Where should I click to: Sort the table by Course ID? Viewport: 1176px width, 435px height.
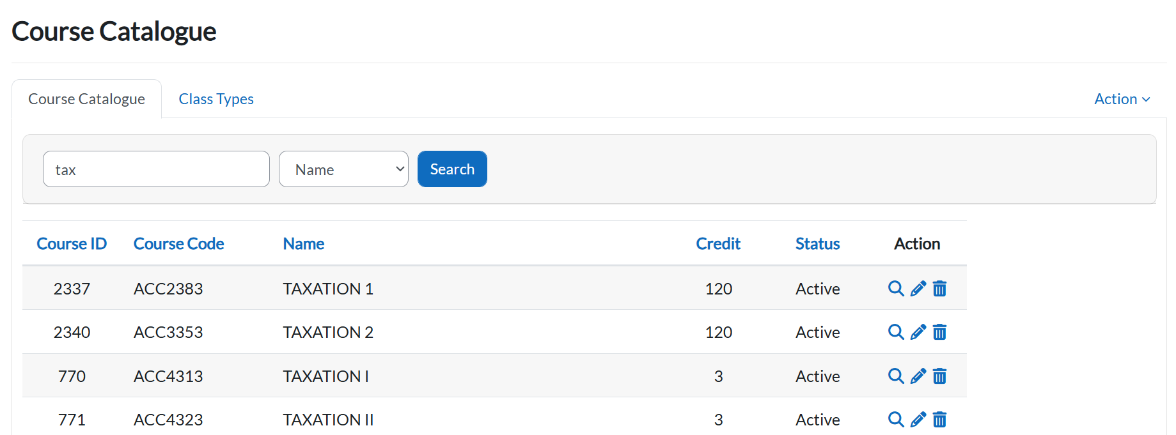72,244
